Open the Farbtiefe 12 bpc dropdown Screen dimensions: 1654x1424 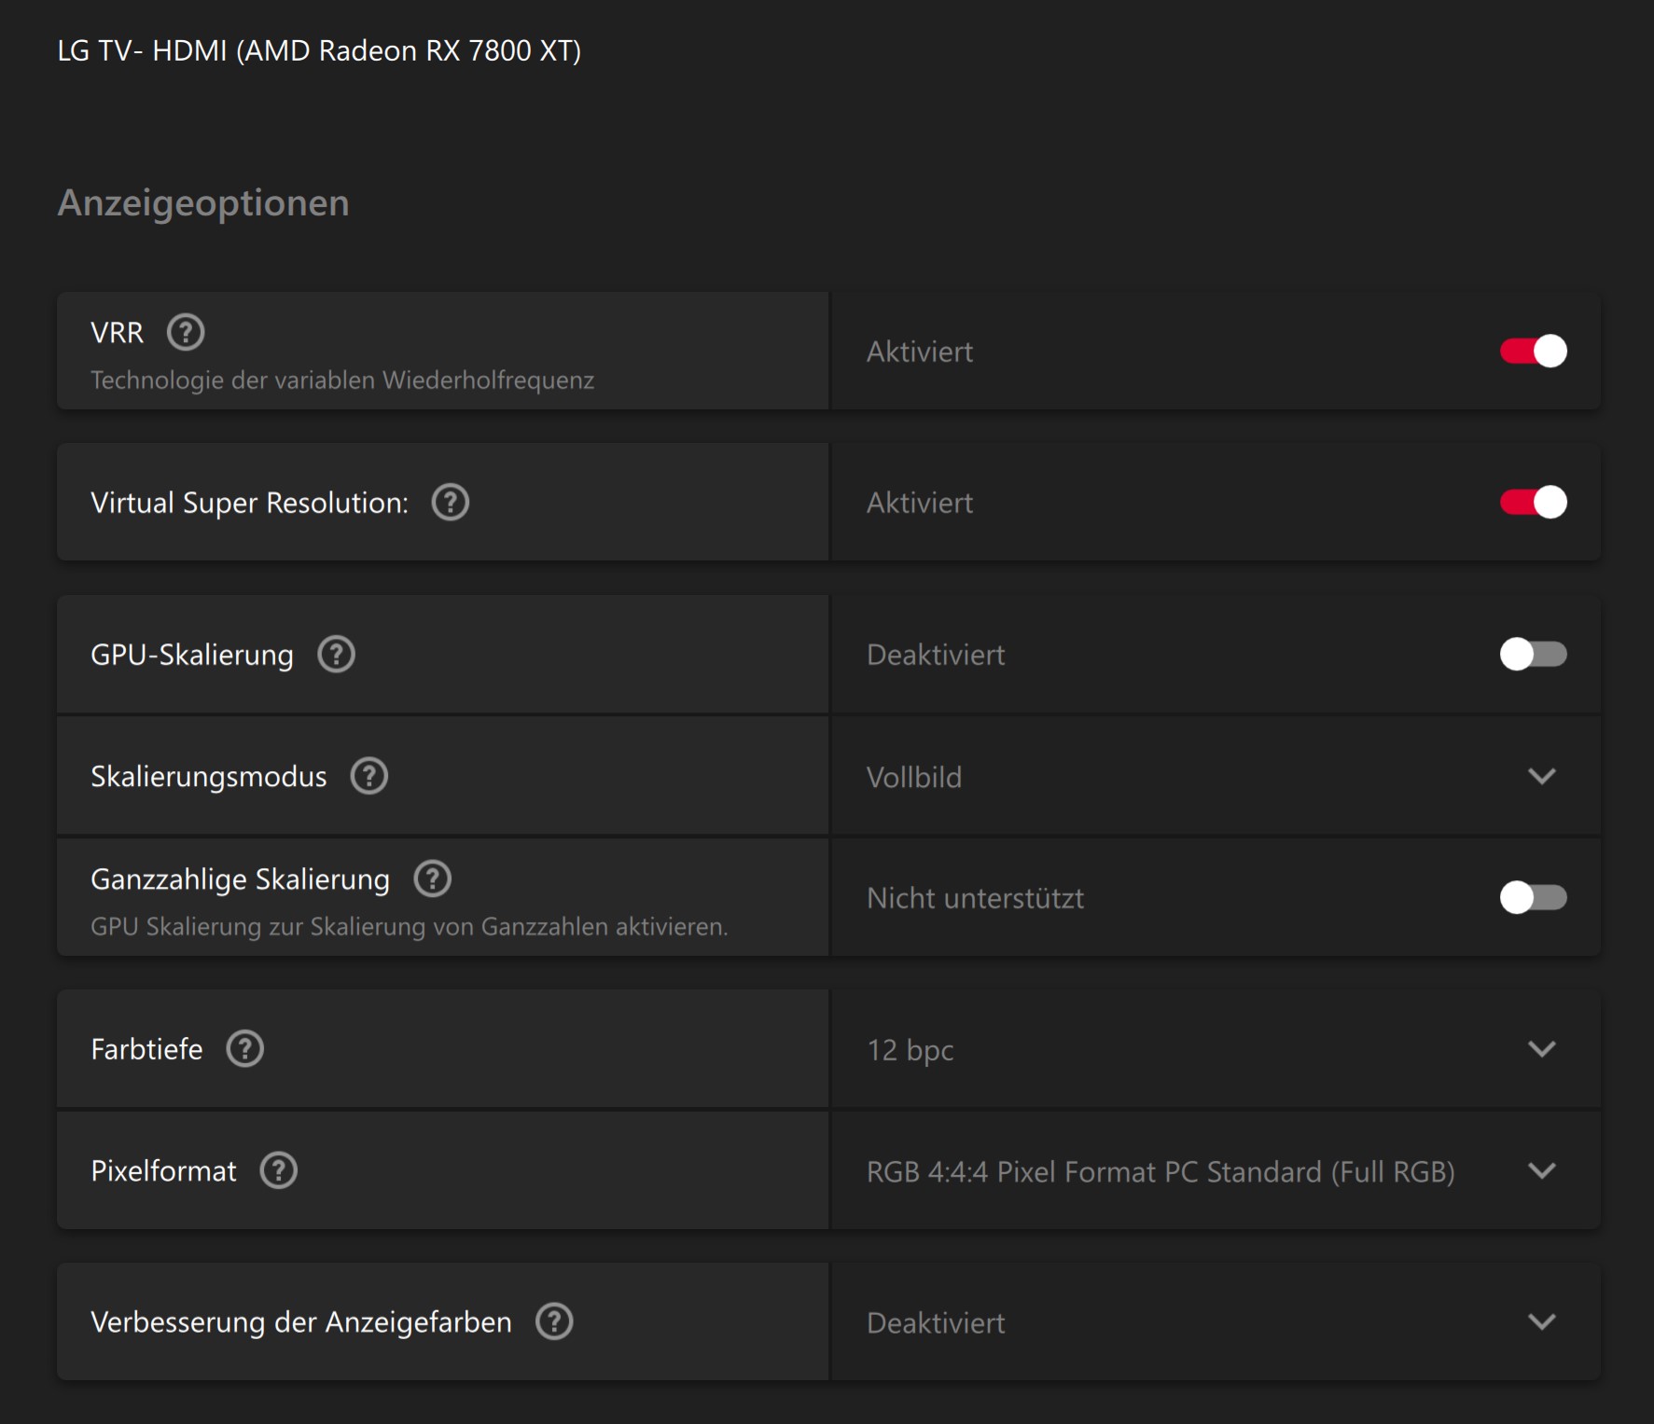pyautogui.click(x=1542, y=1049)
